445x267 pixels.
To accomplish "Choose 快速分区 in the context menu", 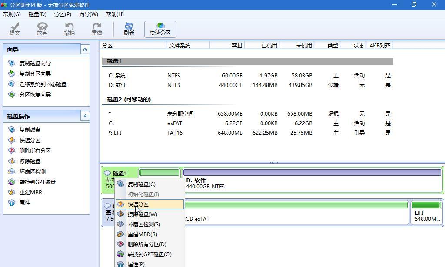I will point(150,204).
